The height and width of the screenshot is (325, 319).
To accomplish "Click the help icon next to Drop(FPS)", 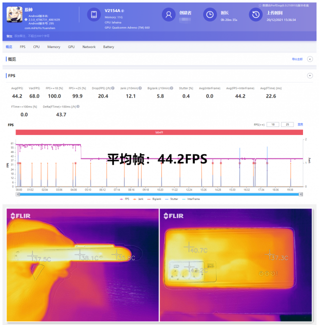I will coord(113,88).
